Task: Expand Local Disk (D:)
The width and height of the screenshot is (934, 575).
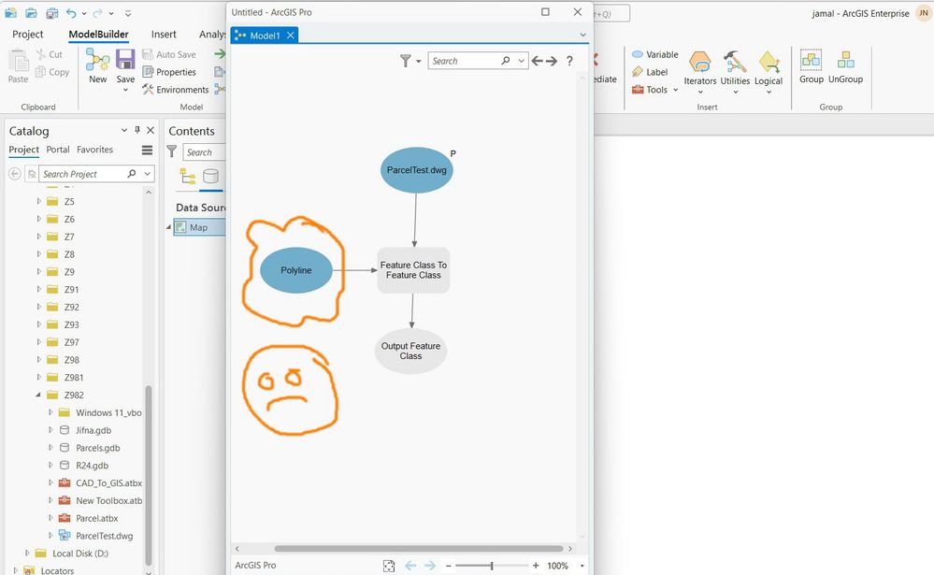Action: 27,553
